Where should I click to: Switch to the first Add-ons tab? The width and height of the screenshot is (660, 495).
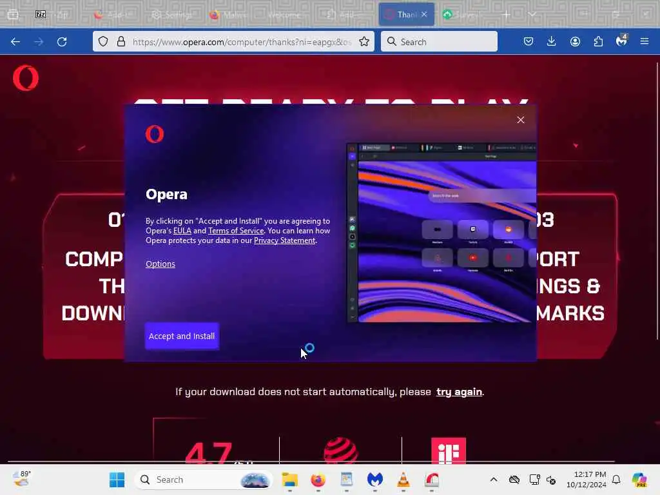[x=113, y=15]
